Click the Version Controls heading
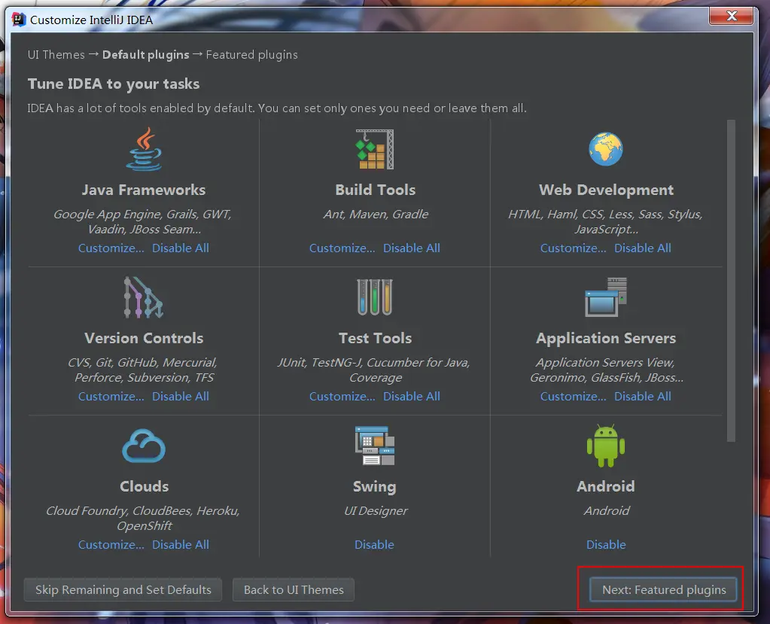Image resolution: width=770 pixels, height=624 pixels. 144,338
